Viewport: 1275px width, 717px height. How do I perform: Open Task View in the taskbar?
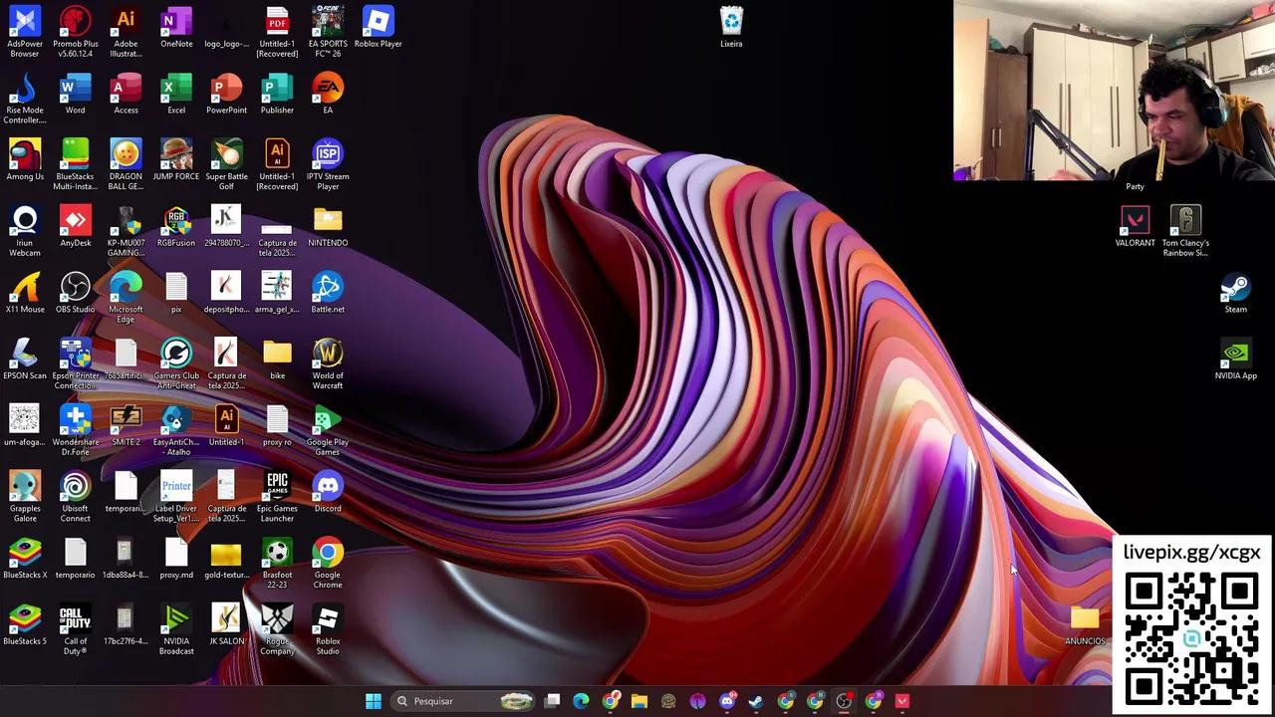point(553,701)
